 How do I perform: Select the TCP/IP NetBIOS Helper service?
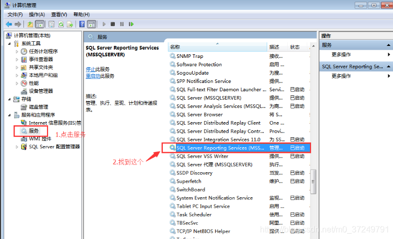(240, 231)
